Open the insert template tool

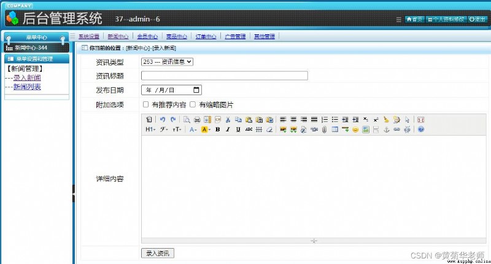(x=207, y=120)
